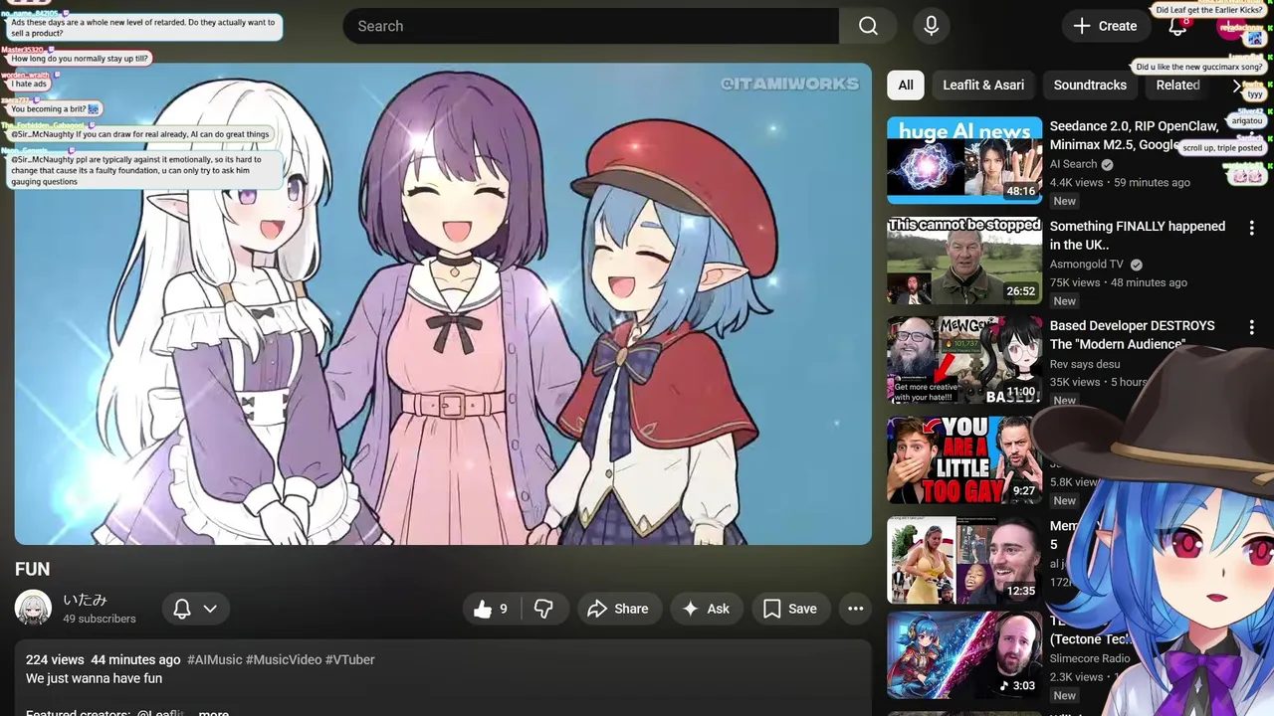
Task: Click the search magnifier button
Action: pyautogui.click(x=868, y=26)
